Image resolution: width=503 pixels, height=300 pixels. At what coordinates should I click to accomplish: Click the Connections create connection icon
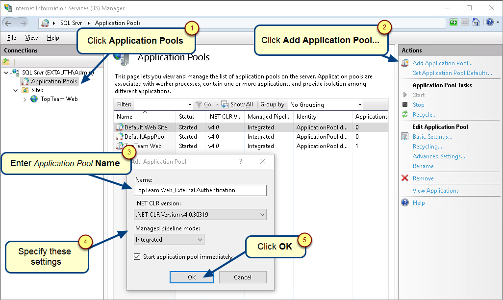(x=6, y=62)
